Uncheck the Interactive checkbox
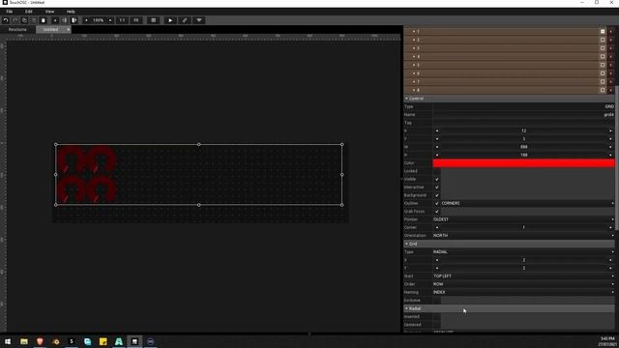The height and width of the screenshot is (348, 619). coord(436,188)
